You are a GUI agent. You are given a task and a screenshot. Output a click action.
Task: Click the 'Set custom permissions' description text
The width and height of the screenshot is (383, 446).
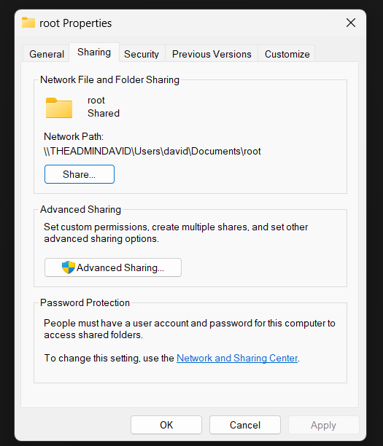point(176,232)
